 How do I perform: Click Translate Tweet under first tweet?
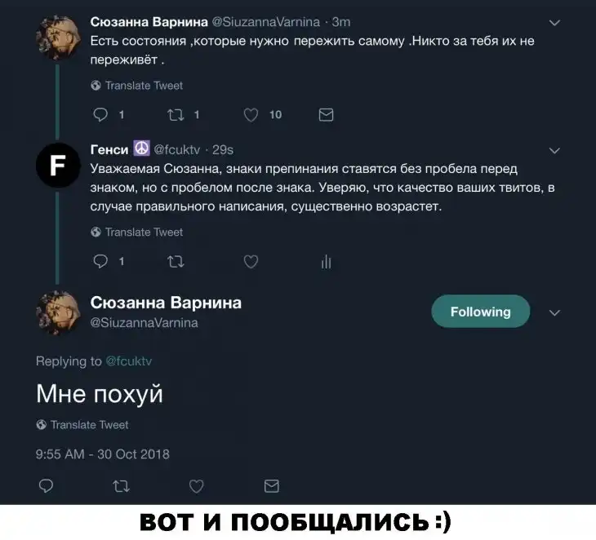coord(137,86)
